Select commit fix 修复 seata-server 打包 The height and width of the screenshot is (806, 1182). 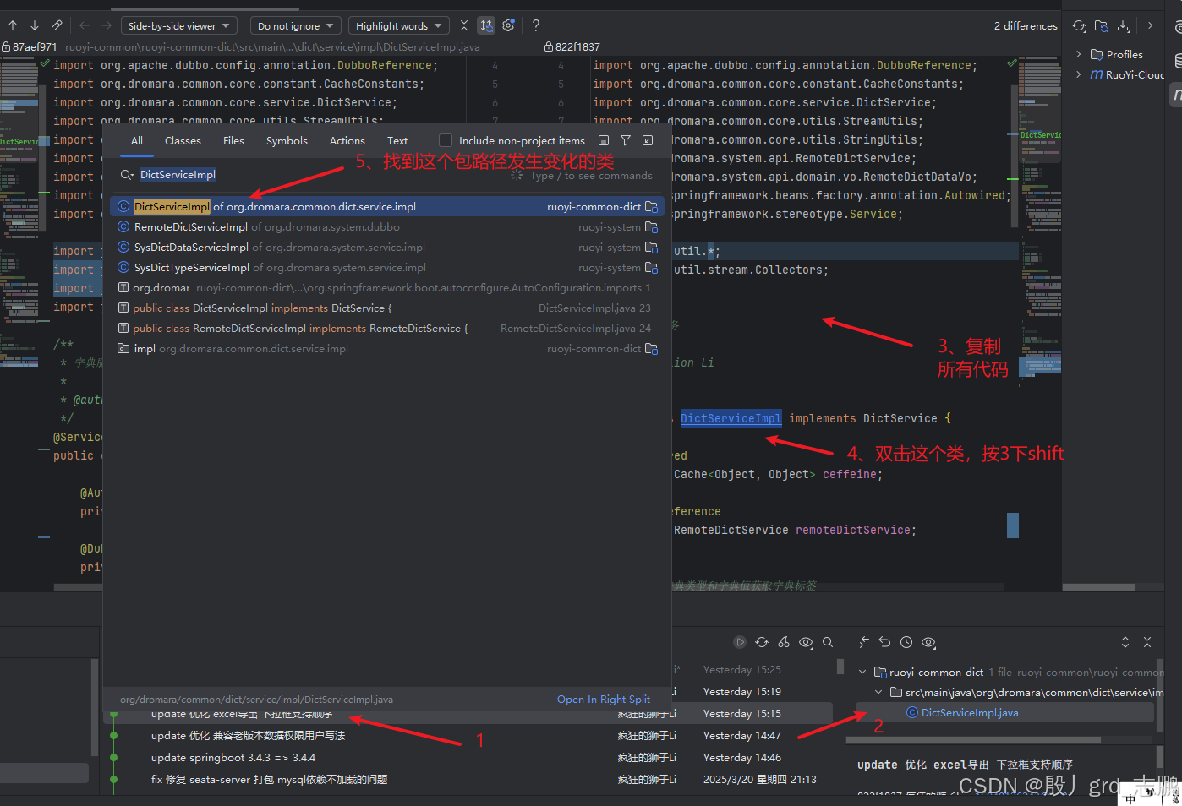coord(269,780)
